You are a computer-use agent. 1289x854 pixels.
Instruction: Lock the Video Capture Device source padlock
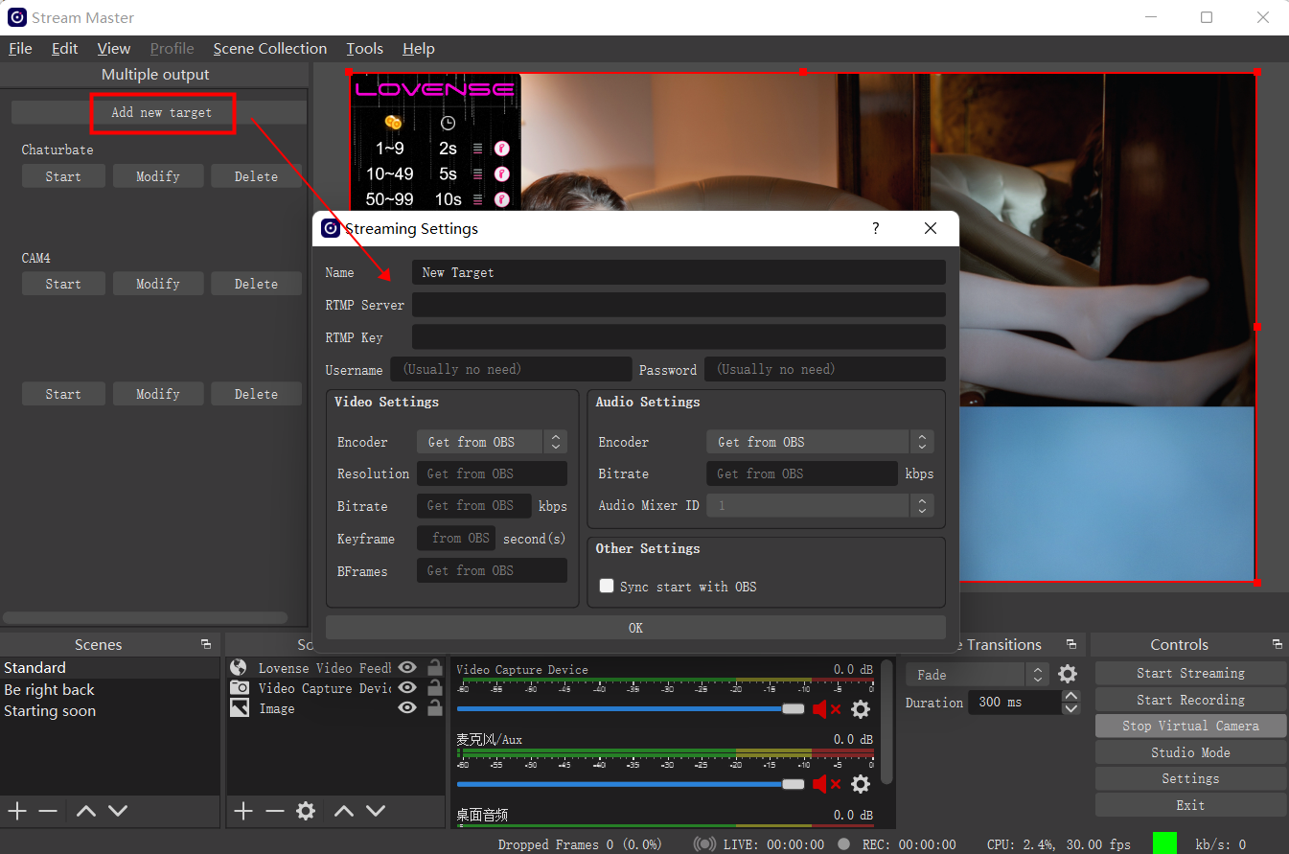pos(433,687)
